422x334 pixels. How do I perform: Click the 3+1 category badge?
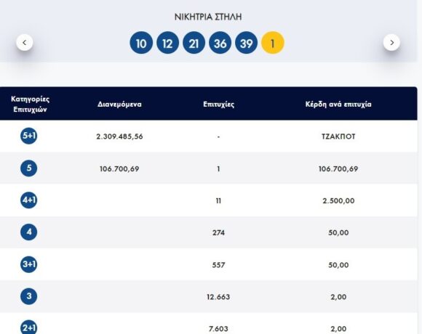[x=29, y=264]
